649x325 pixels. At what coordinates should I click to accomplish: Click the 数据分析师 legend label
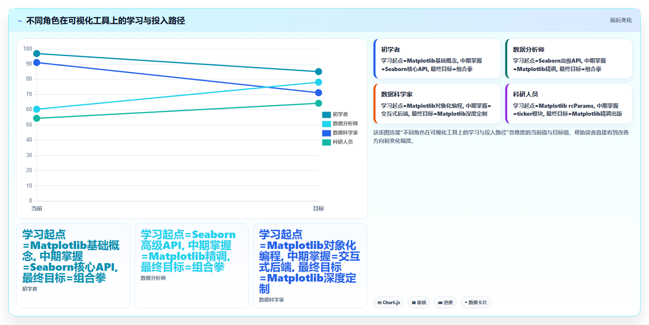point(345,124)
